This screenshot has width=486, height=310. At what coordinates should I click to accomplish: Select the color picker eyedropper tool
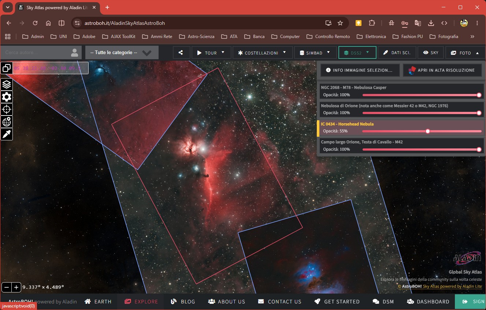tap(7, 134)
